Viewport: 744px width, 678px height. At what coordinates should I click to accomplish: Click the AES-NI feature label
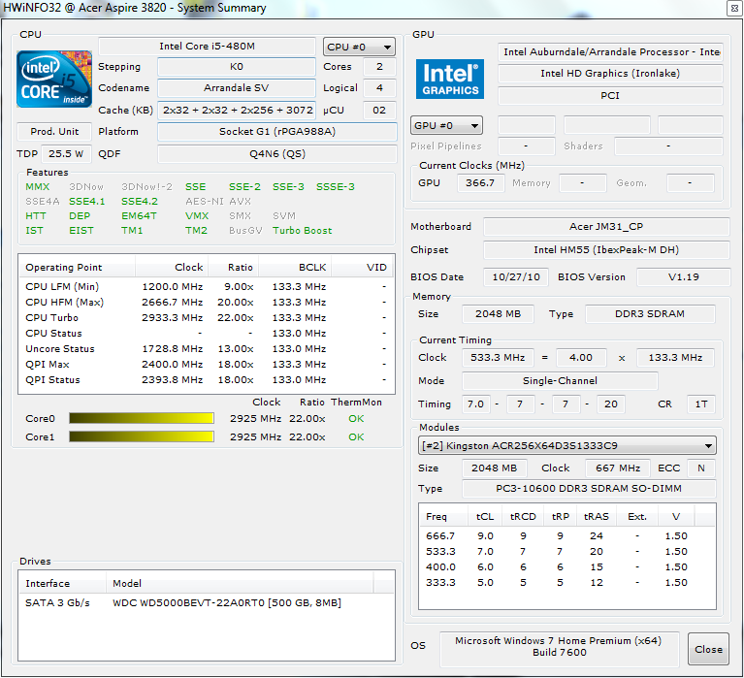pos(204,201)
